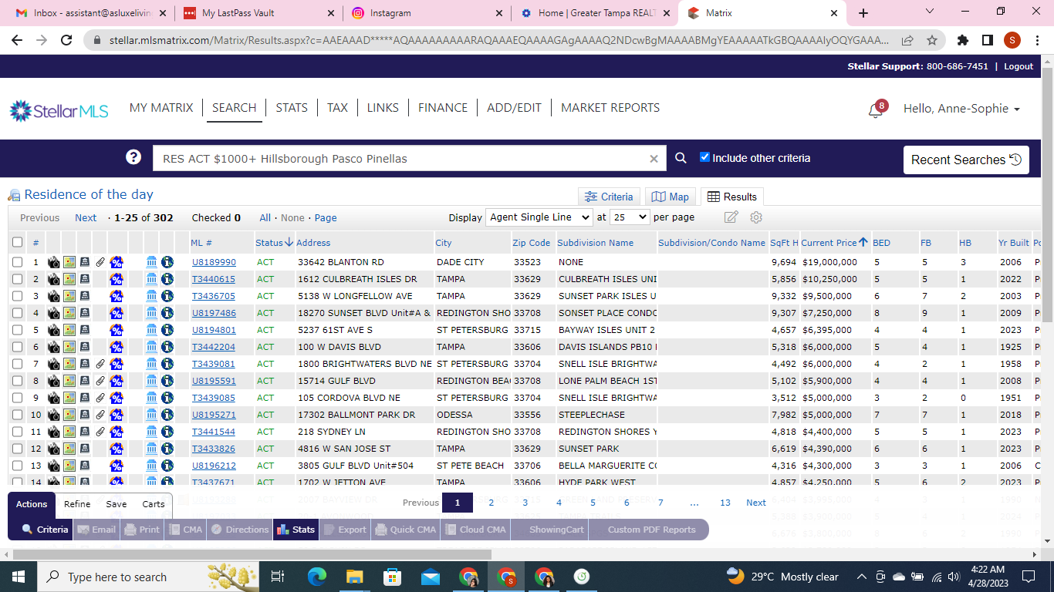1054x592 pixels.
Task: Open the MARKET REPORTS menu
Action: [x=610, y=108]
